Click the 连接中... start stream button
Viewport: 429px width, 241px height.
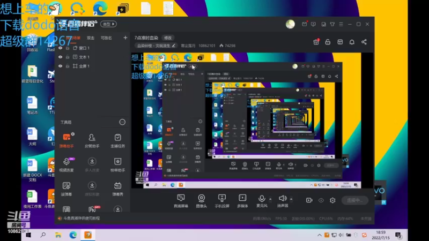[x=355, y=200]
